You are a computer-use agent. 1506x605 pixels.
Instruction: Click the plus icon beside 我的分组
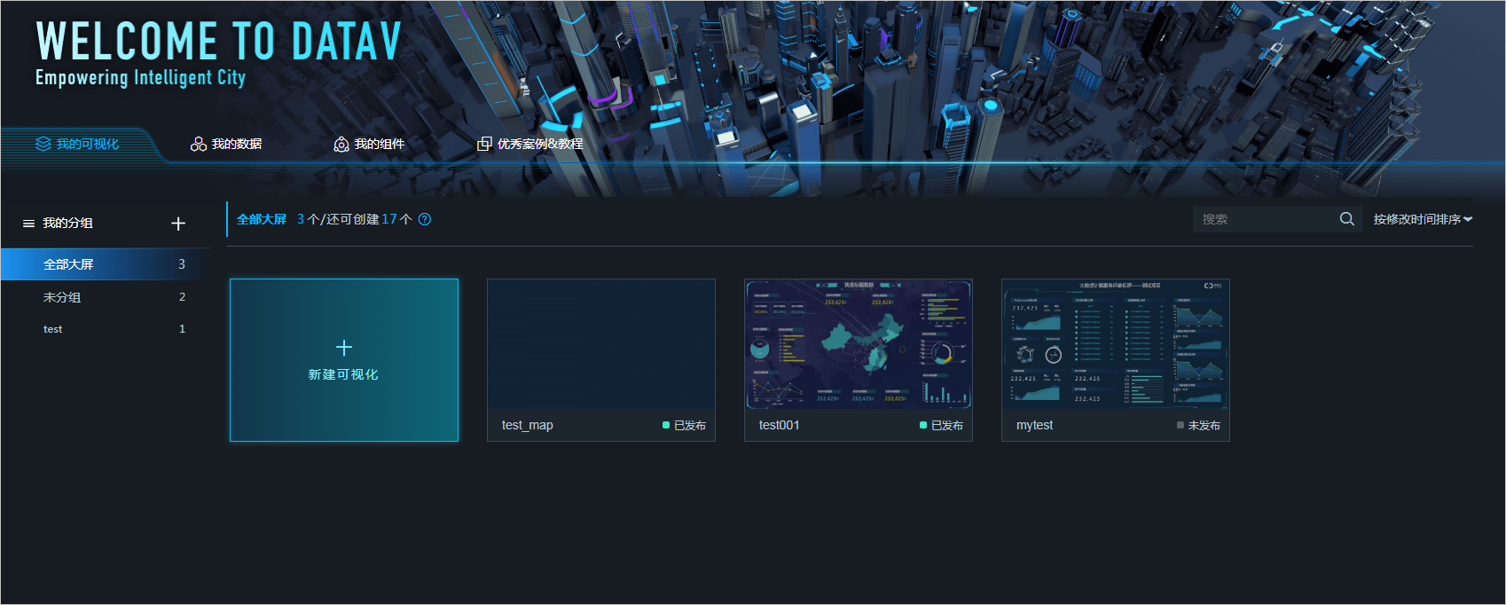(178, 224)
